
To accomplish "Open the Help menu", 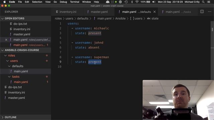I will 96,2.
